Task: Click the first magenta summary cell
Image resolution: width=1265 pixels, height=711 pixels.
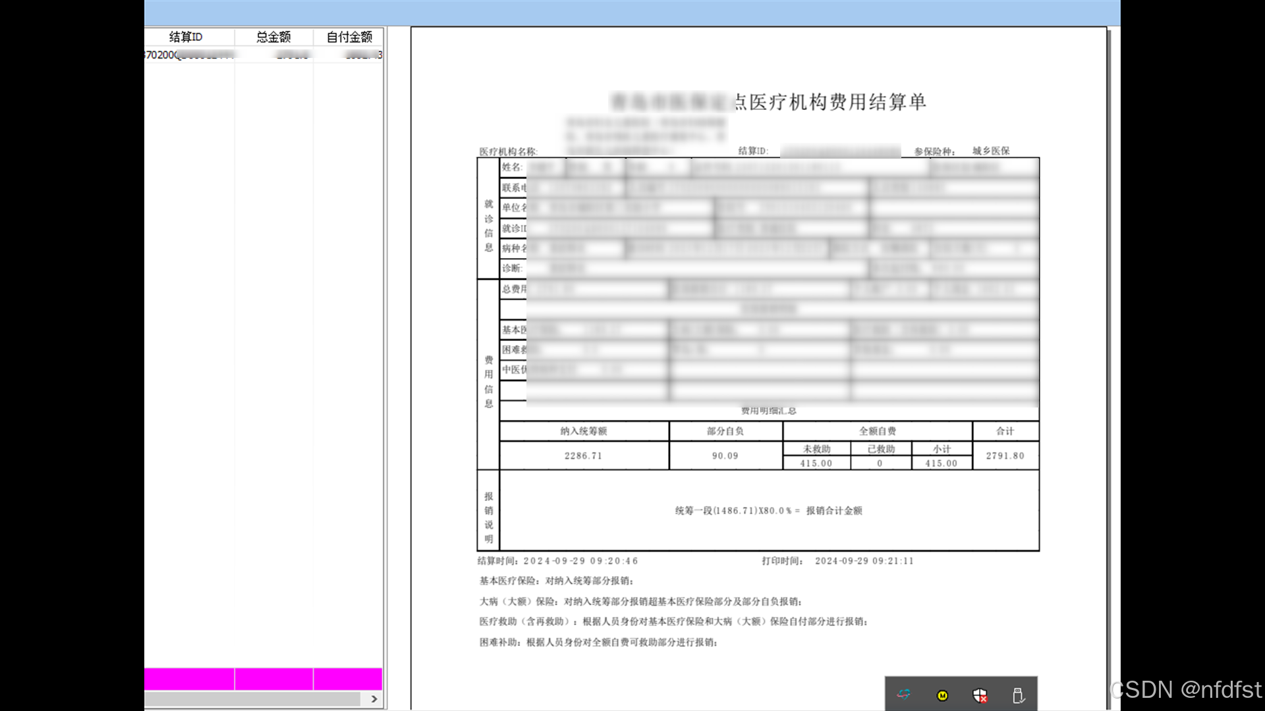Action: click(x=189, y=679)
